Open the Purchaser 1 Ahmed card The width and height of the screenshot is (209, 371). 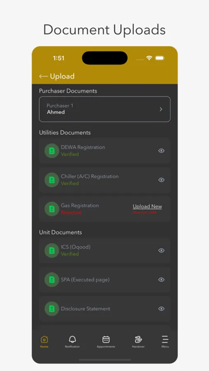(x=105, y=109)
